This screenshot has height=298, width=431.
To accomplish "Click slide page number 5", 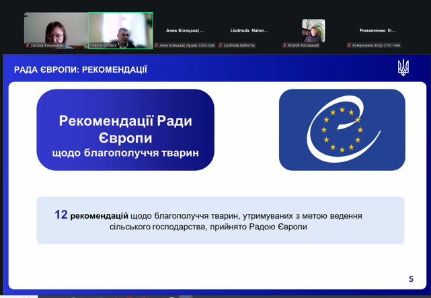I will pos(411,279).
